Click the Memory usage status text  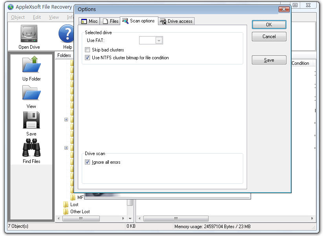coord(212,227)
